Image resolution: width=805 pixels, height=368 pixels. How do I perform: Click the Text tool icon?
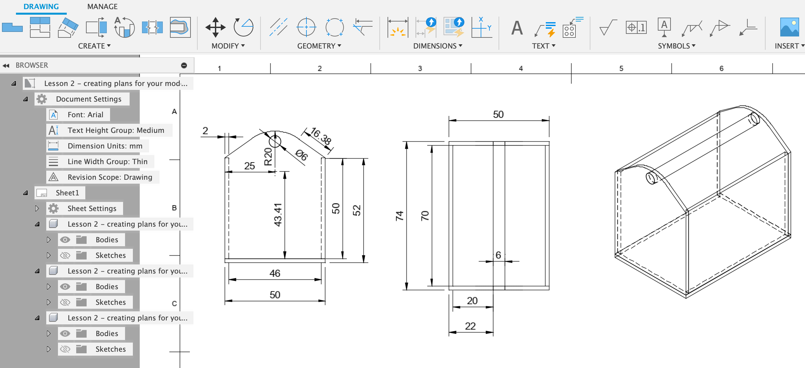(517, 28)
